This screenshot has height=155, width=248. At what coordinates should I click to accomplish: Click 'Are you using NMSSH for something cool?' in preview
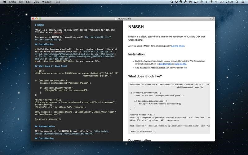(x=149, y=46)
